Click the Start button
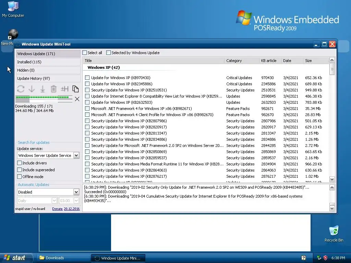 pyautogui.click(x=16, y=258)
